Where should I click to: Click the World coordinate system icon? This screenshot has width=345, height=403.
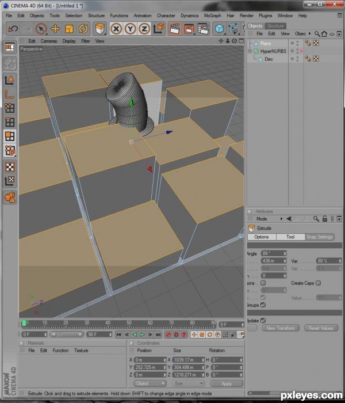point(158,29)
